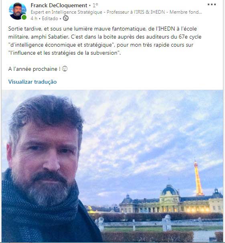Click the École militaire dome in photo
This screenshot has height=243, width=225.
pyautogui.click(x=170, y=190)
